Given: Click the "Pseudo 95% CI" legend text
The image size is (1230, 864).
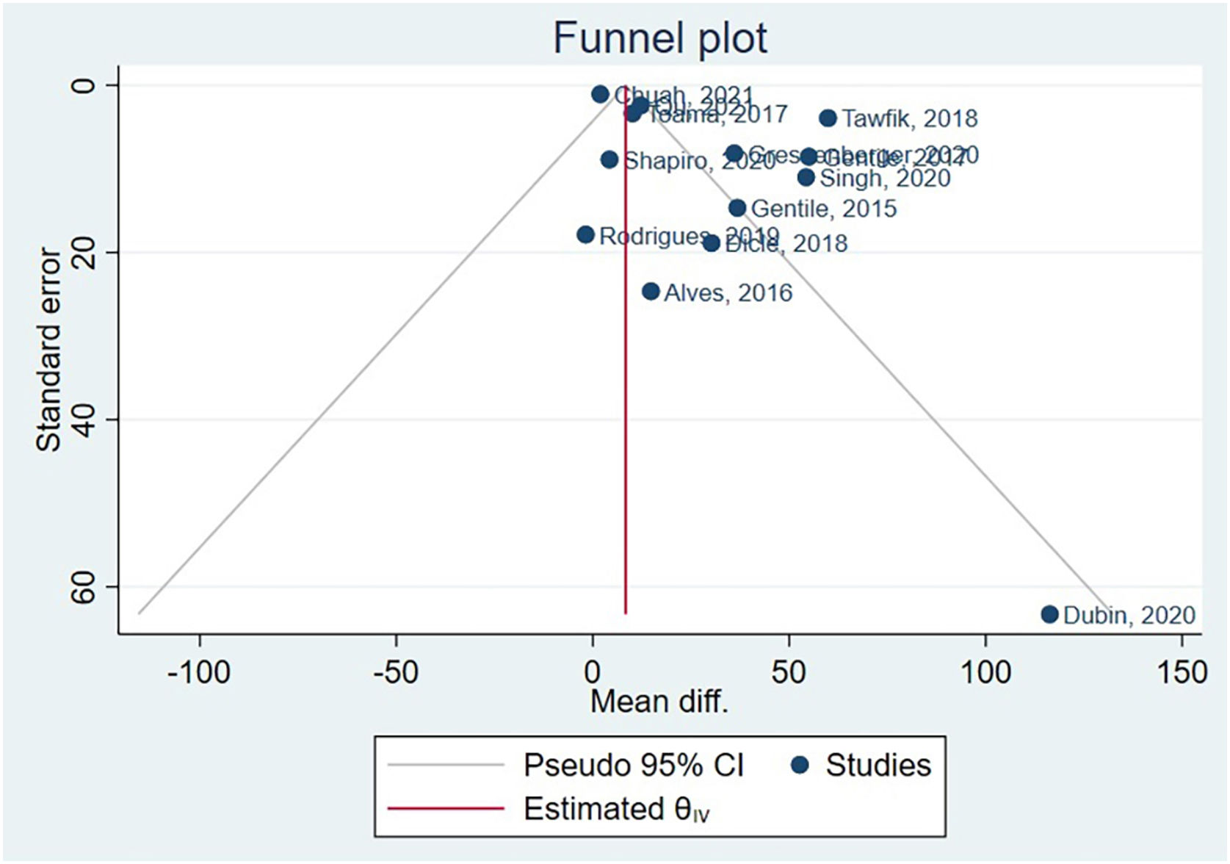Looking at the screenshot, I should pyautogui.click(x=633, y=766).
